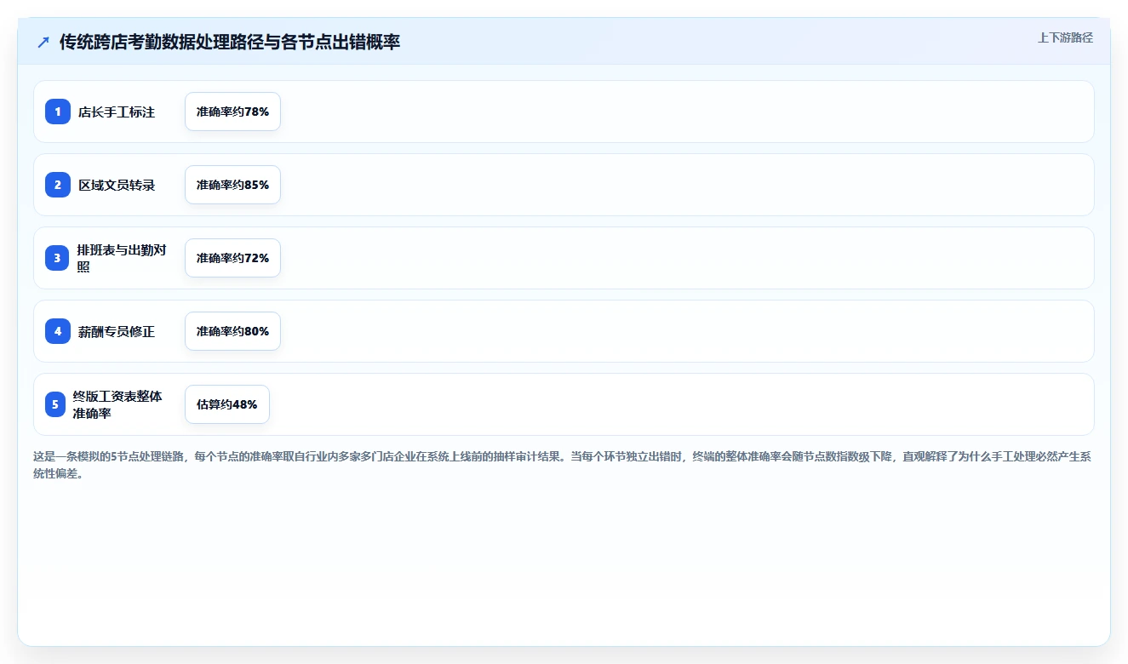
Task: Click step number 3 badge
Action: click(58, 258)
